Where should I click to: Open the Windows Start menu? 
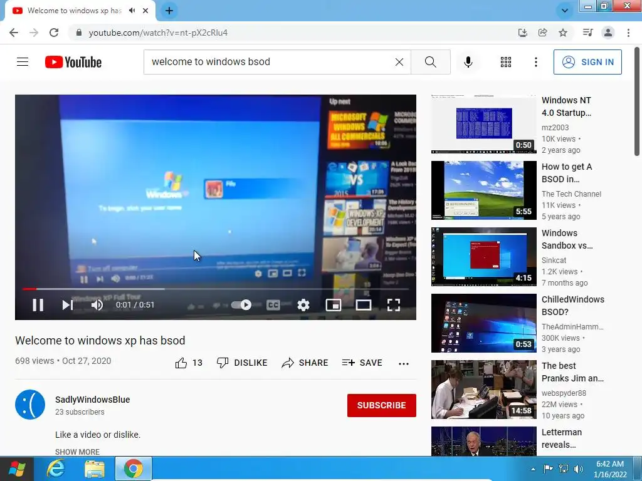(x=17, y=468)
